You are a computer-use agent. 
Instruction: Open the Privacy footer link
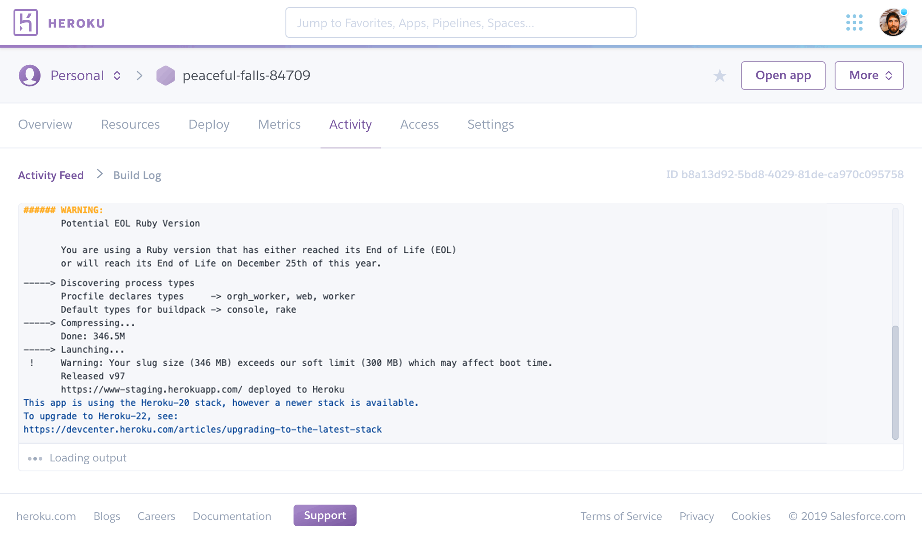[696, 516]
